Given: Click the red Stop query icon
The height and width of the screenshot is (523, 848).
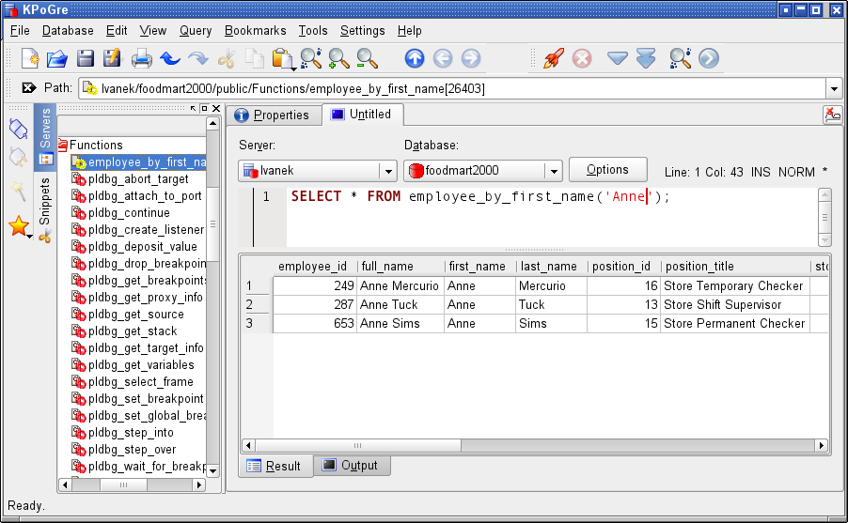Looking at the screenshot, I should (582, 58).
